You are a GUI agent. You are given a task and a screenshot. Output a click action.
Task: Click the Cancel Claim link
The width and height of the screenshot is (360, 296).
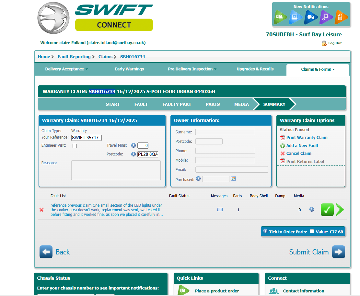click(x=299, y=154)
